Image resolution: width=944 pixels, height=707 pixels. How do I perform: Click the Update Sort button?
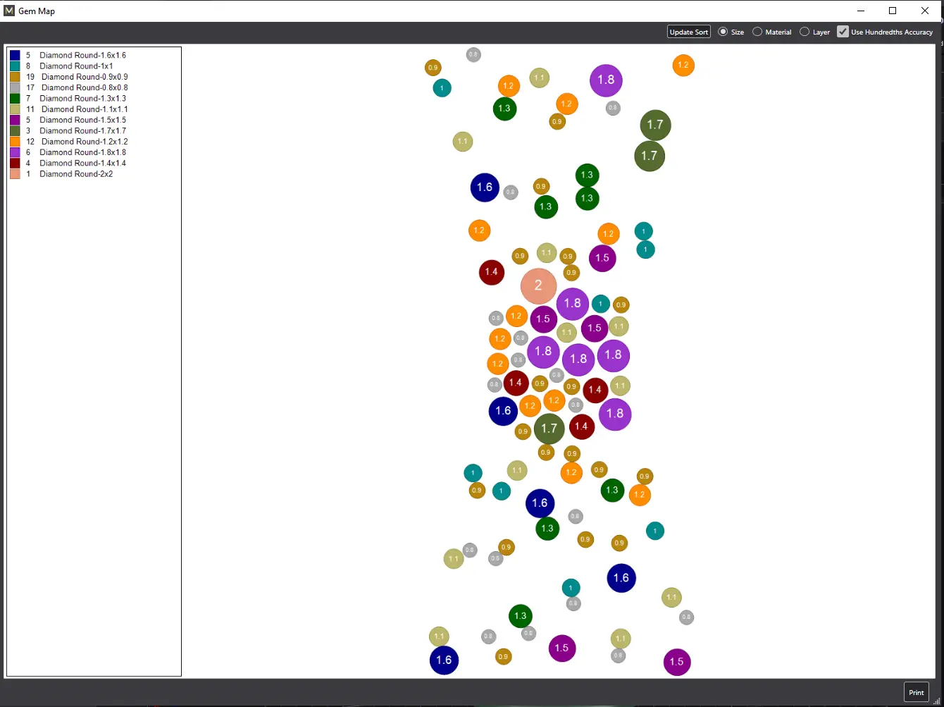click(x=688, y=32)
